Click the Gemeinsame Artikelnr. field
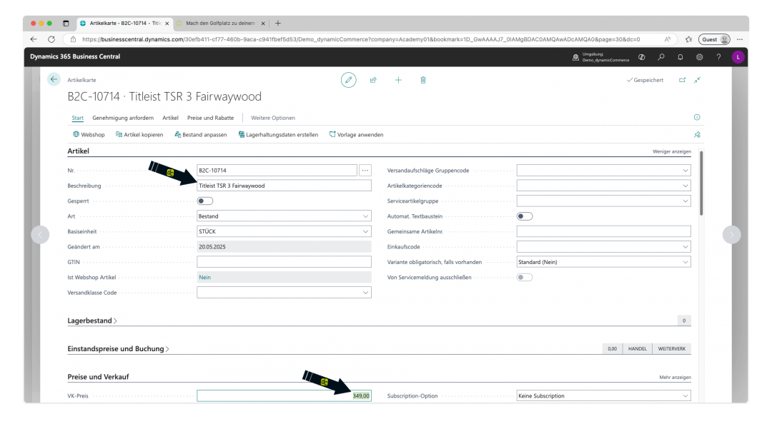 603,231
